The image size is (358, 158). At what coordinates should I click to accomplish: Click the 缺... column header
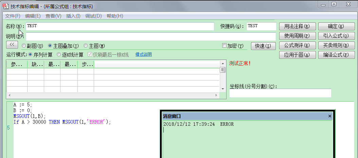[36, 64]
